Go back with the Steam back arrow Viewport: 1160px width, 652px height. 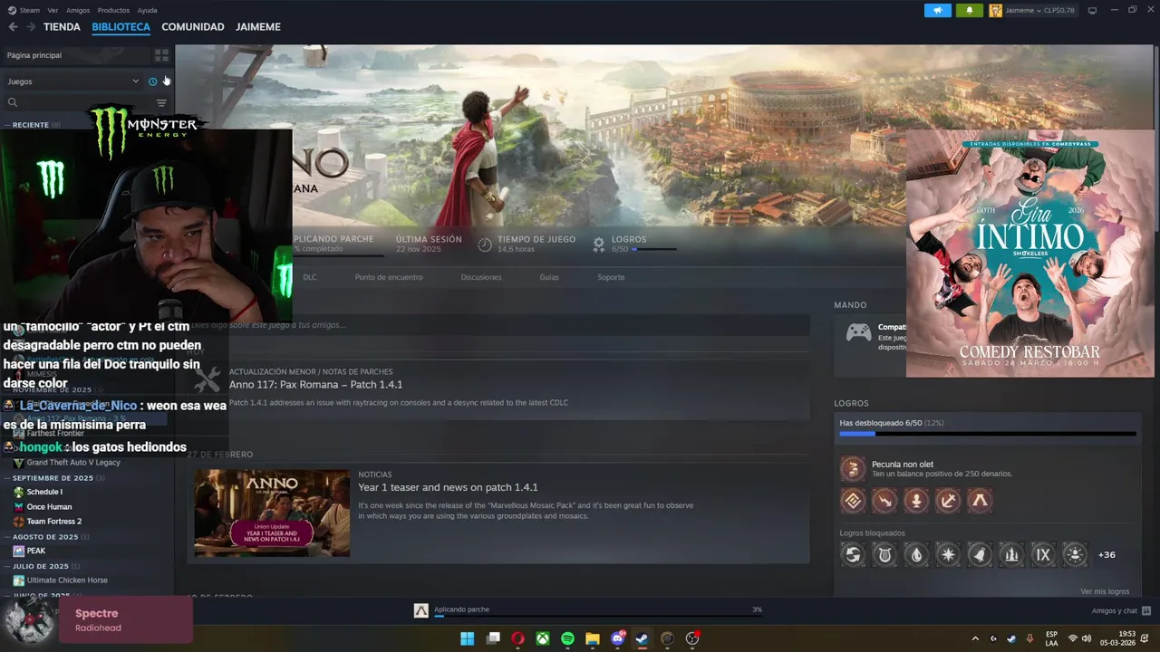[13, 27]
